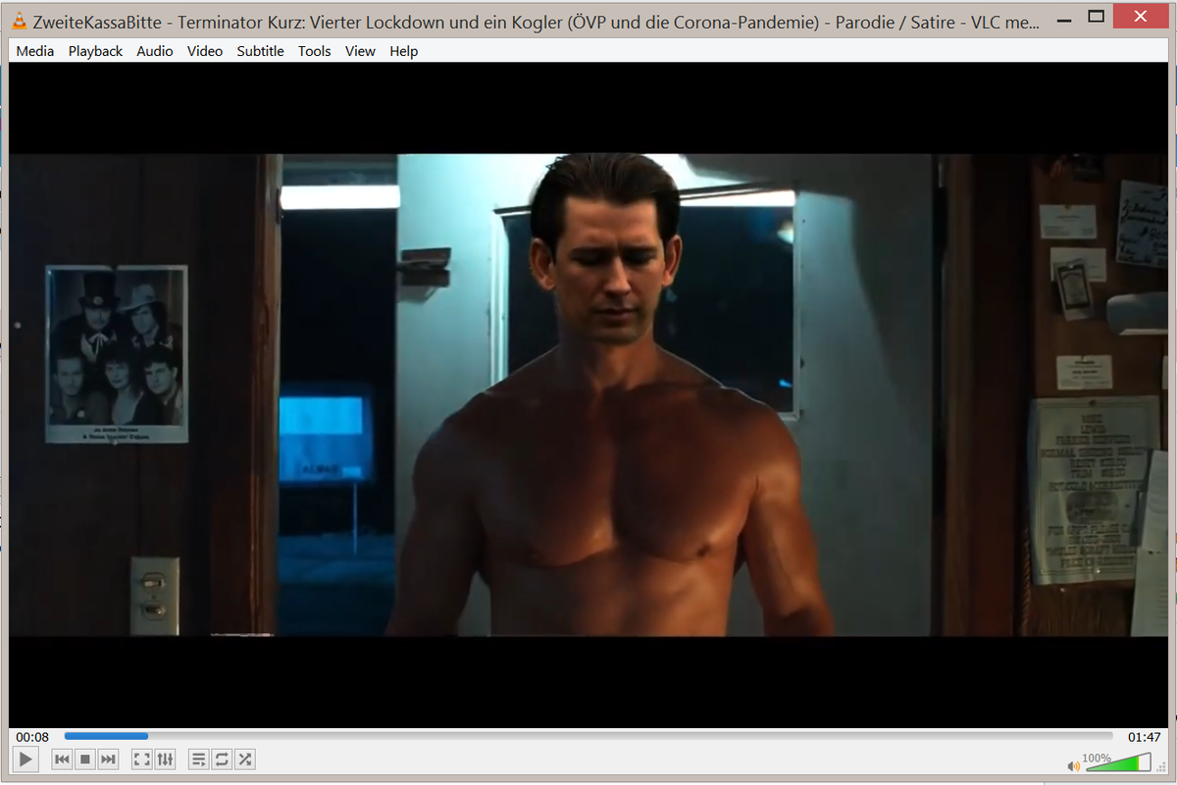Screen dimensions: 1177x785
Task: Open the Tools menu
Action: click(x=315, y=51)
